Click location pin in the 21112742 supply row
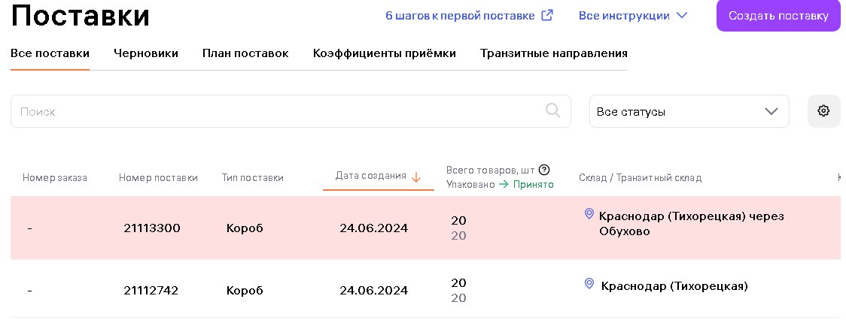 (589, 283)
